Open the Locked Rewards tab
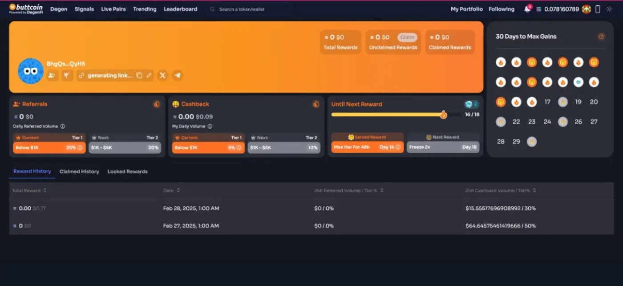The height and width of the screenshot is (286, 623). [127, 172]
